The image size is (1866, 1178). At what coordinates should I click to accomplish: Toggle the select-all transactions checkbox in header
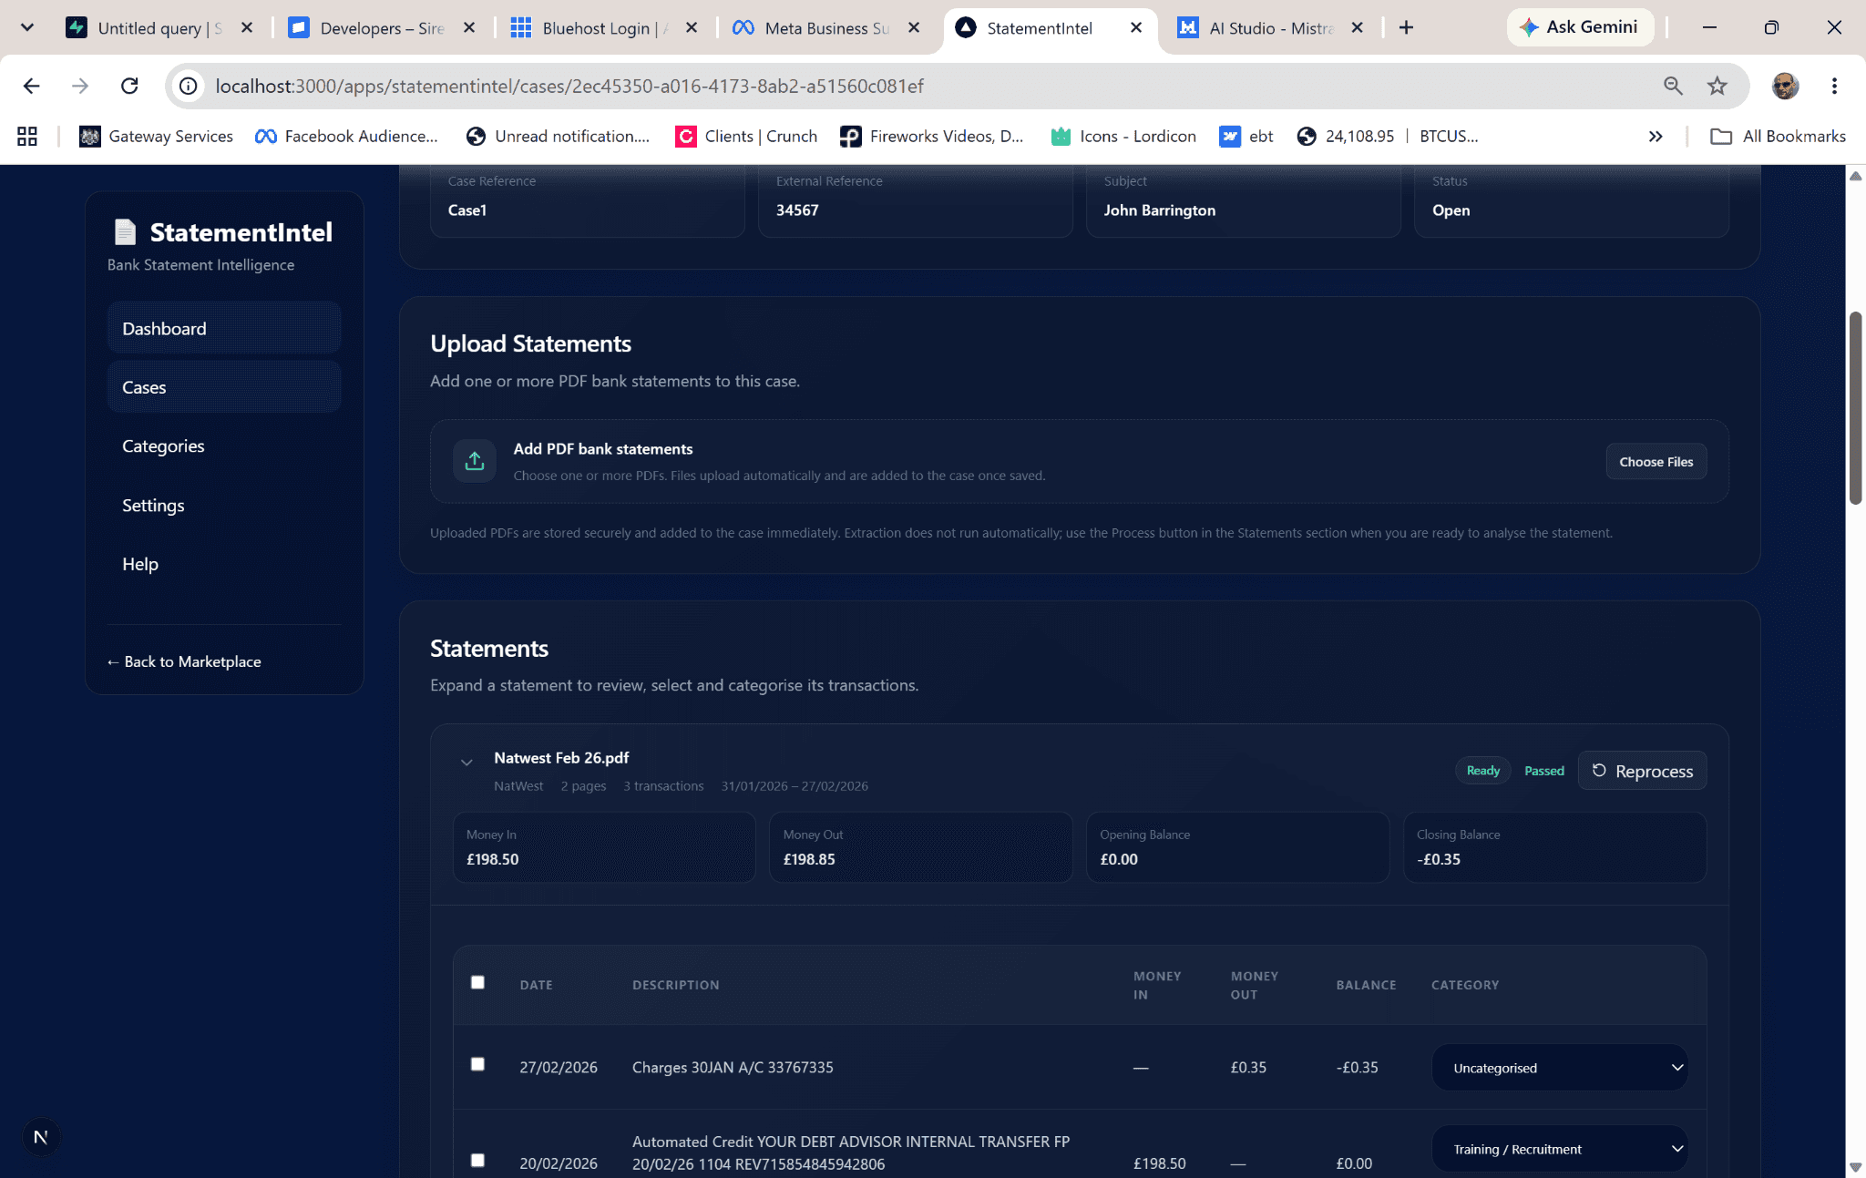(x=477, y=982)
